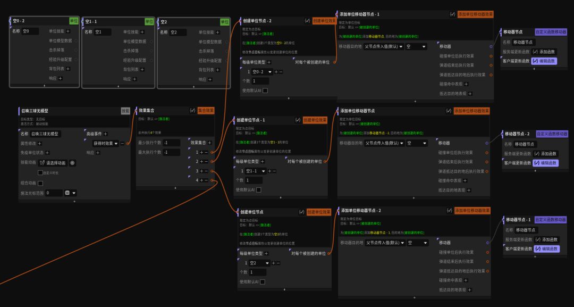Open the function icon on 效果集合 node header
This screenshot has width=574, height=307.
click(192, 110)
